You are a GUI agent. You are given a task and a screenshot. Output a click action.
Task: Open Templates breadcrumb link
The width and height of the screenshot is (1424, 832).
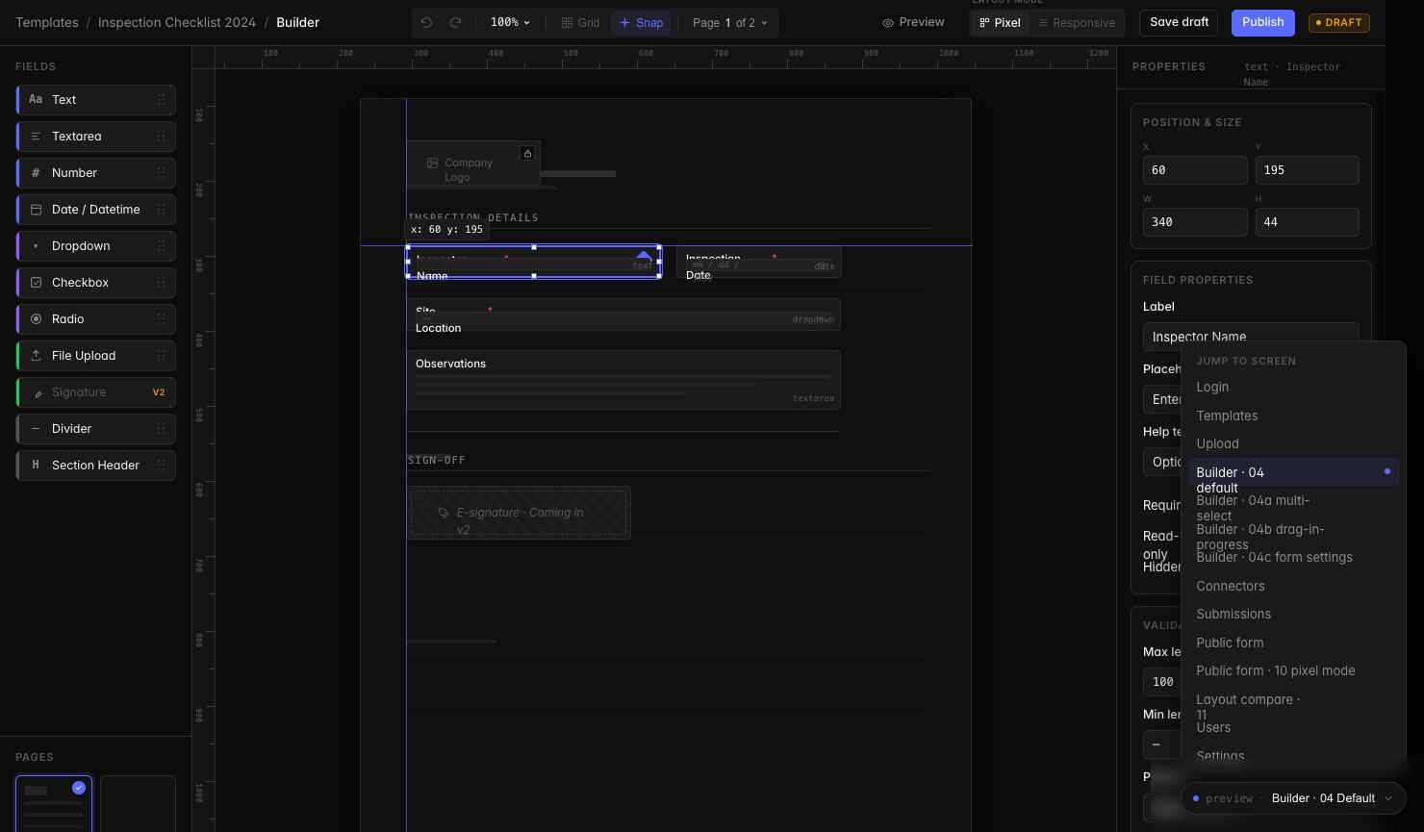(47, 22)
